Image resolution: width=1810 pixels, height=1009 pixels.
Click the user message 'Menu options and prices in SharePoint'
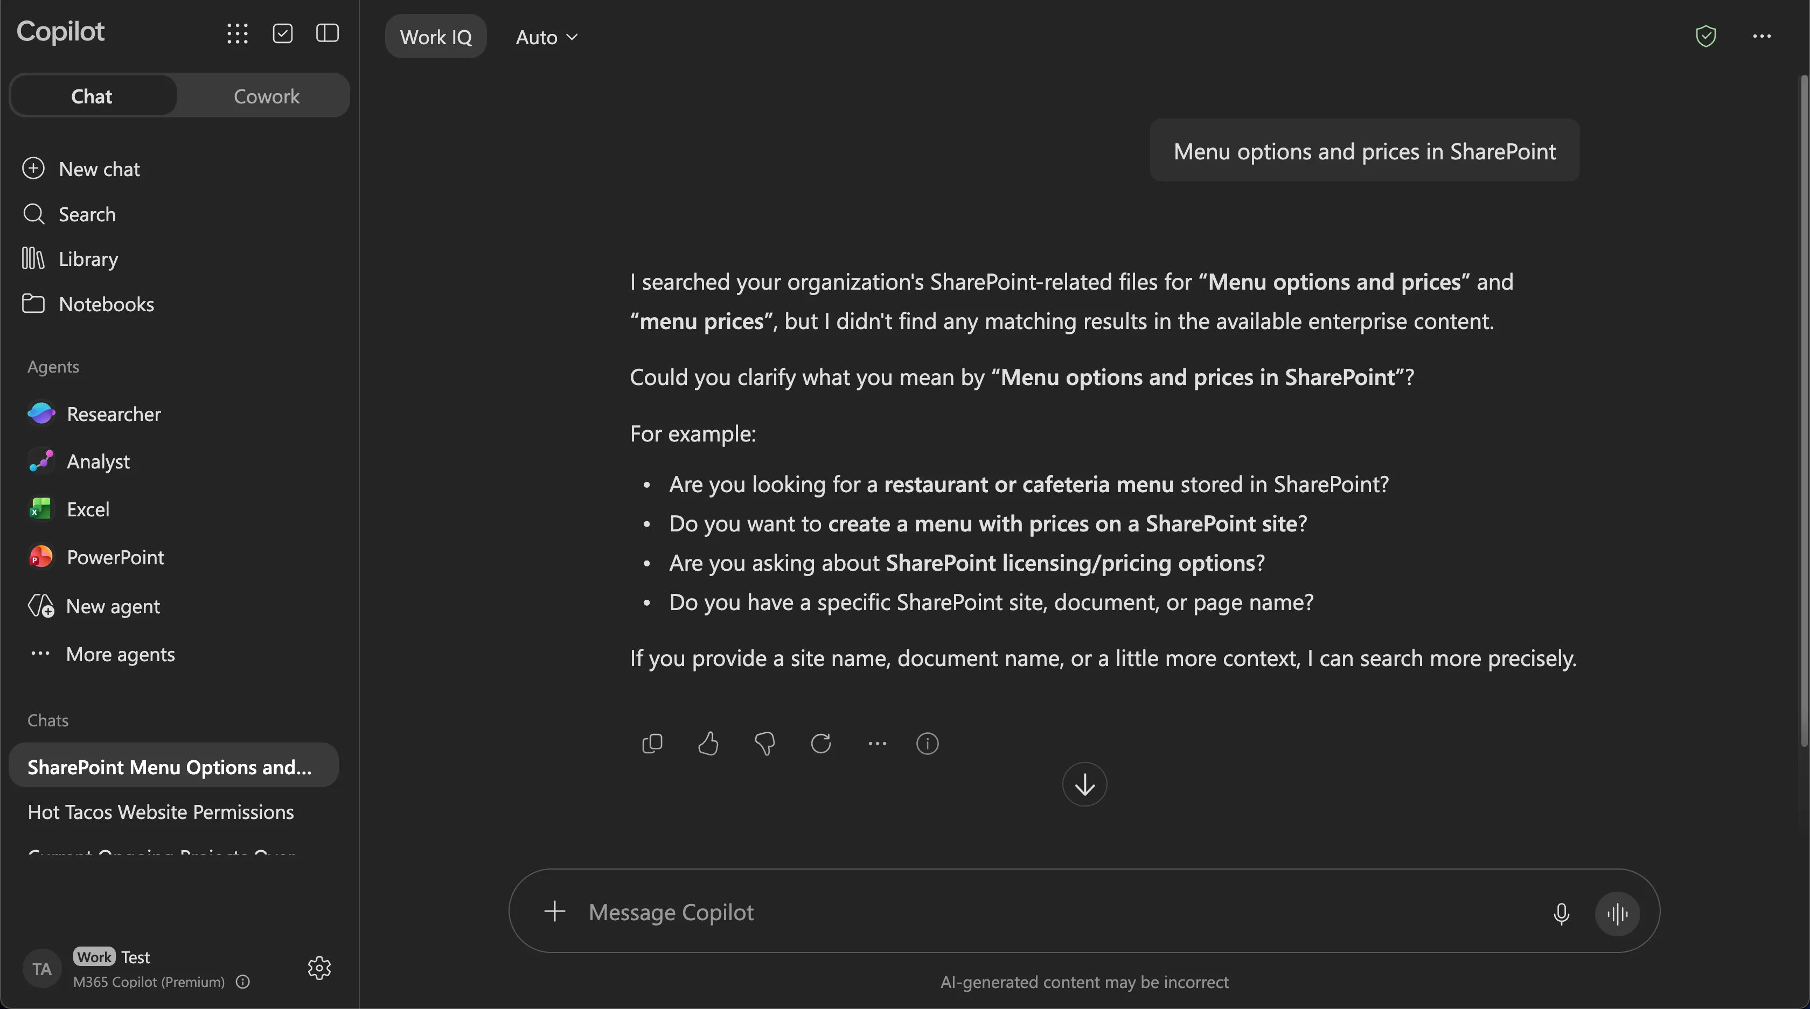[x=1365, y=150]
